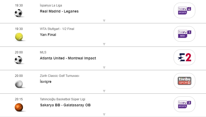The image size is (206, 117).
Task: Expand details under Sakarya BB - Galatasaray OB
Action: click(104, 114)
